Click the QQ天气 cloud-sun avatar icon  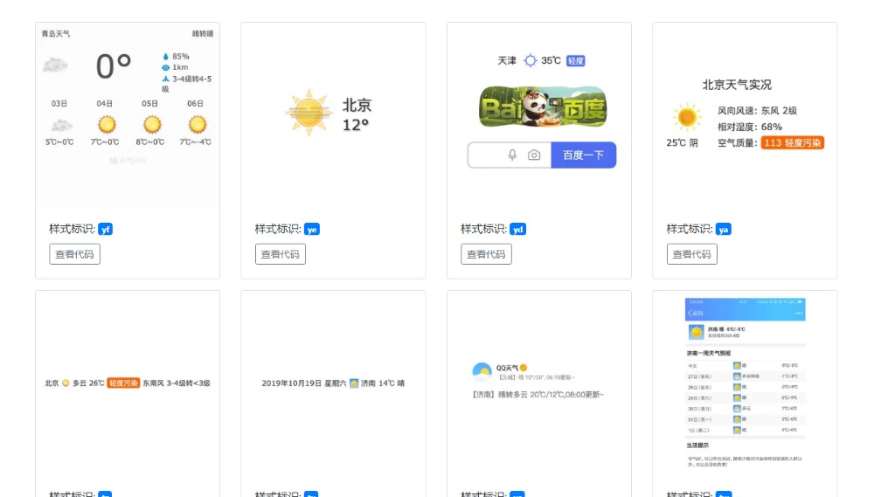(482, 371)
